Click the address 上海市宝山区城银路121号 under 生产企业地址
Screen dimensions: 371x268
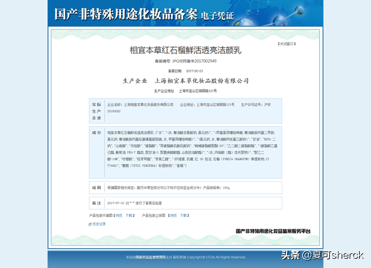pyautogui.click(x=198, y=91)
